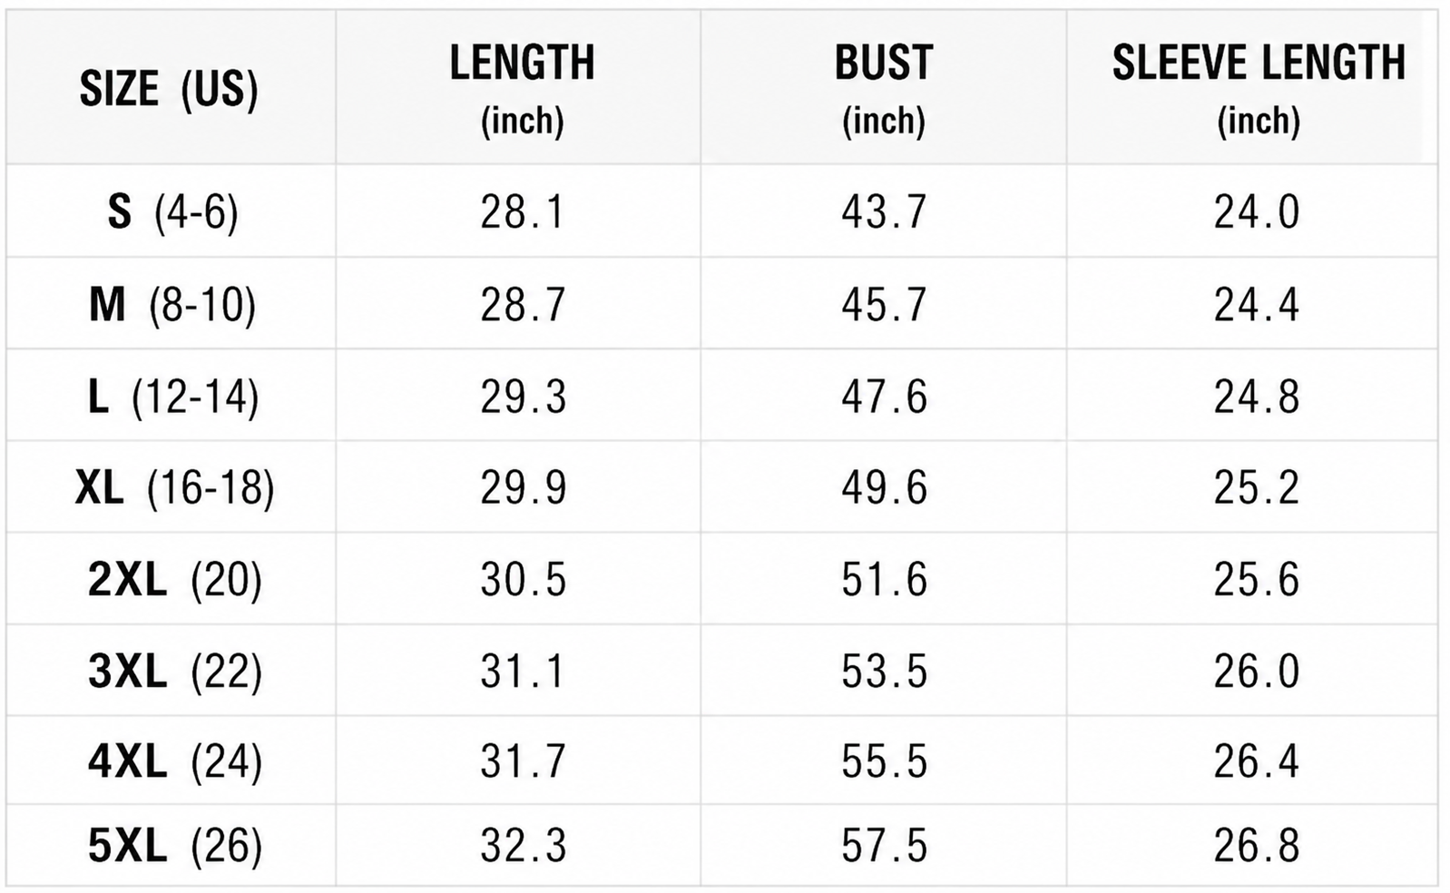Image resolution: width=1450 pixels, height=893 pixels.
Task: Click the 30.5 length value for 2XL
Action: click(x=523, y=579)
